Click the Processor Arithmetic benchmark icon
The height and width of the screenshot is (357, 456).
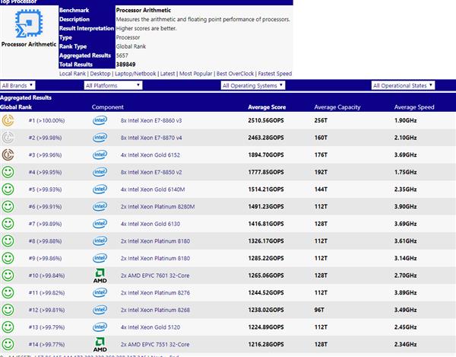click(28, 24)
